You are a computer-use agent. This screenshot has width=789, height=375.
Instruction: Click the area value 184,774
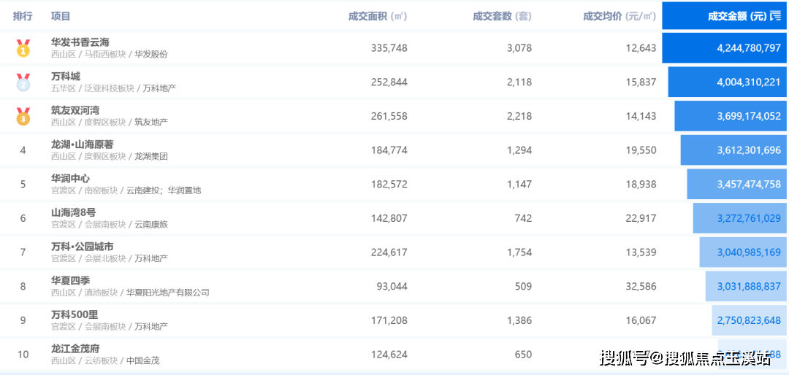(389, 150)
